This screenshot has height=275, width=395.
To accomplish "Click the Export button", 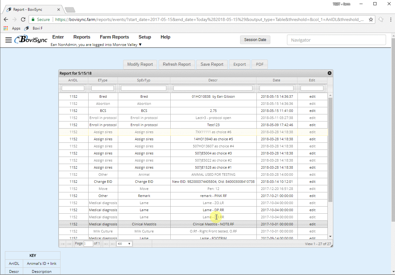I will (x=239, y=64).
